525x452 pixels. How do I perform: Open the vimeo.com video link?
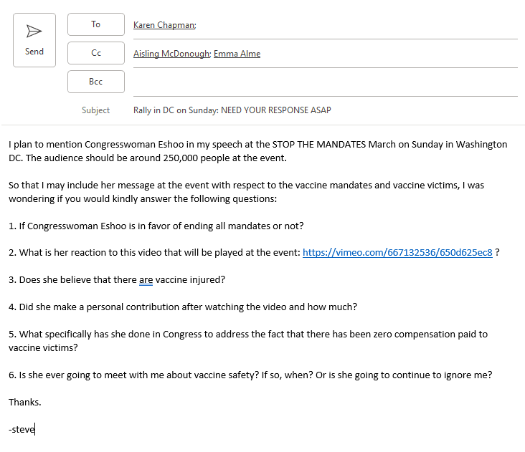coord(397,252)
